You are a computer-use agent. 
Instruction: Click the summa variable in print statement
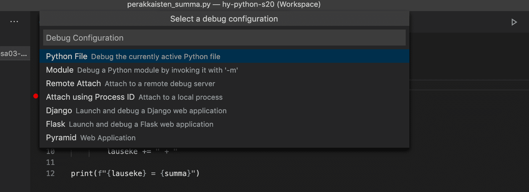click(175, 174)
